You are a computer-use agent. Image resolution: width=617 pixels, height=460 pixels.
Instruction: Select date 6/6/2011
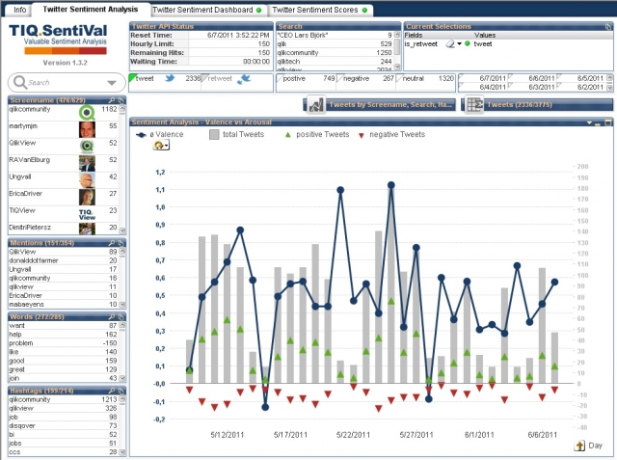tap(532, 78)
